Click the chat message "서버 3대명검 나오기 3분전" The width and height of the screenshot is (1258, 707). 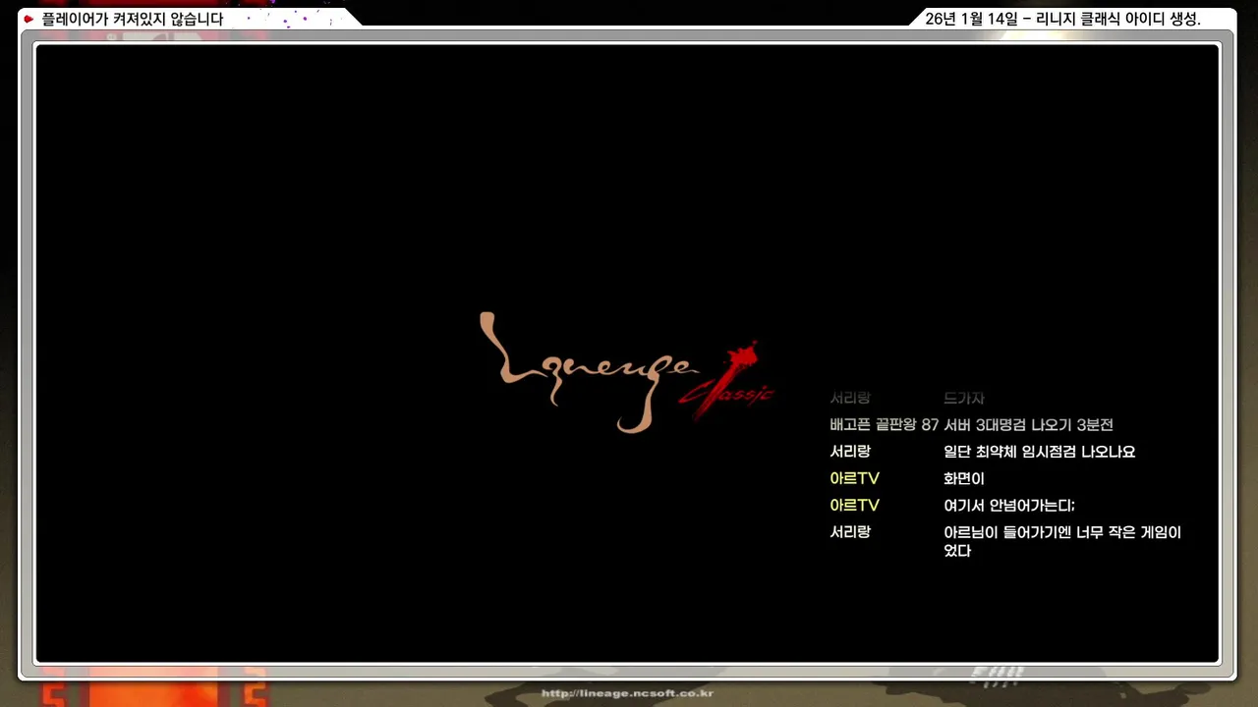point(1028,425)
